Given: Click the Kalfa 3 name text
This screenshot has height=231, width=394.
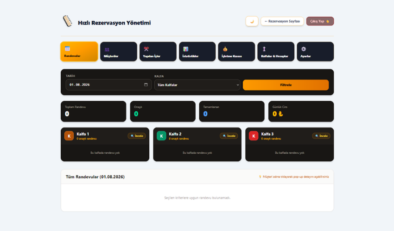Looking at the screenshot, I should tap(267, 134).
